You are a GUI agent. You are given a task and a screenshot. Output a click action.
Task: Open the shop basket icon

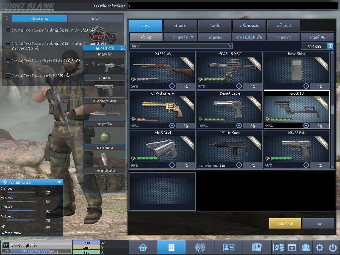[x=143, y=247]
